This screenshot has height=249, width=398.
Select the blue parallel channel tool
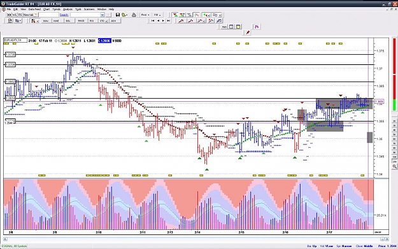[219, 21]
